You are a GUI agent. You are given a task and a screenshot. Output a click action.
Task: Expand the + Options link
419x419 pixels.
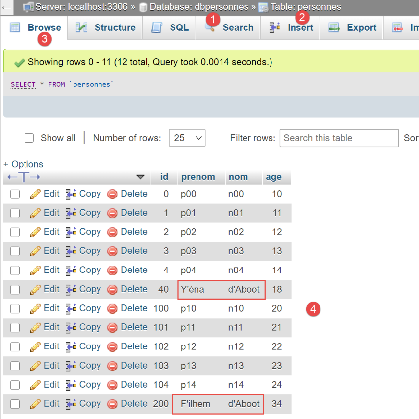(x=24, y=164)
